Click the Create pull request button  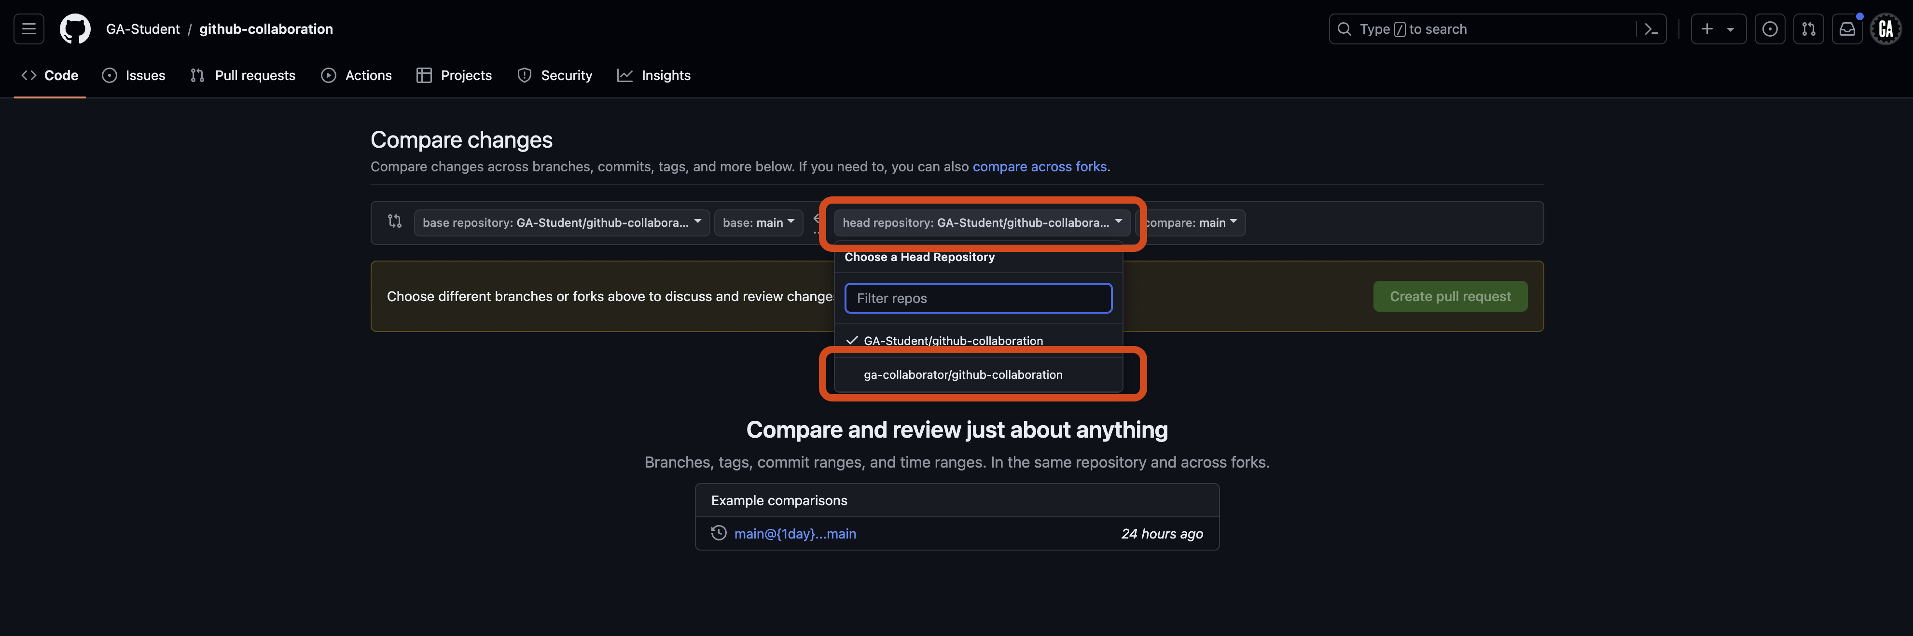(x=1450, y=295)
